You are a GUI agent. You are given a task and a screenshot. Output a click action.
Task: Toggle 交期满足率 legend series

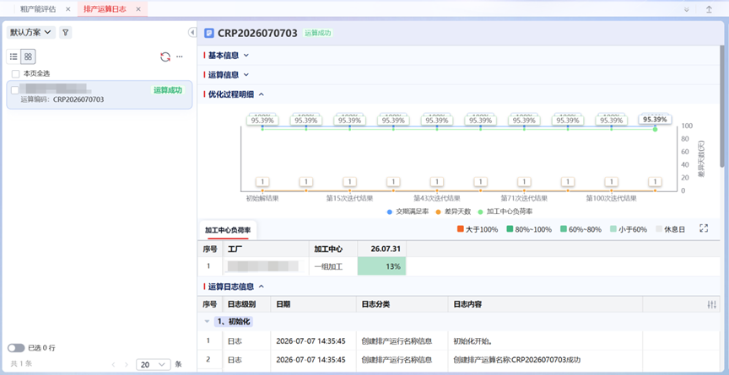point(408,212)
